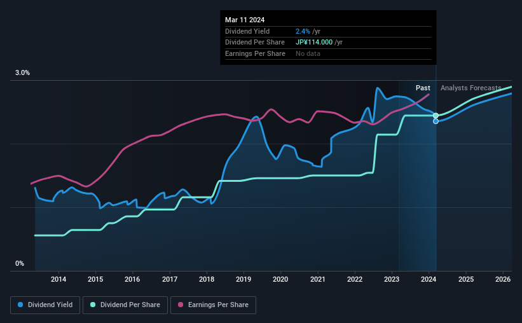Toggle the Dividend Yield legend series

(x=45, y=305)
